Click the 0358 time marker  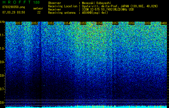(x=131, y=23)
